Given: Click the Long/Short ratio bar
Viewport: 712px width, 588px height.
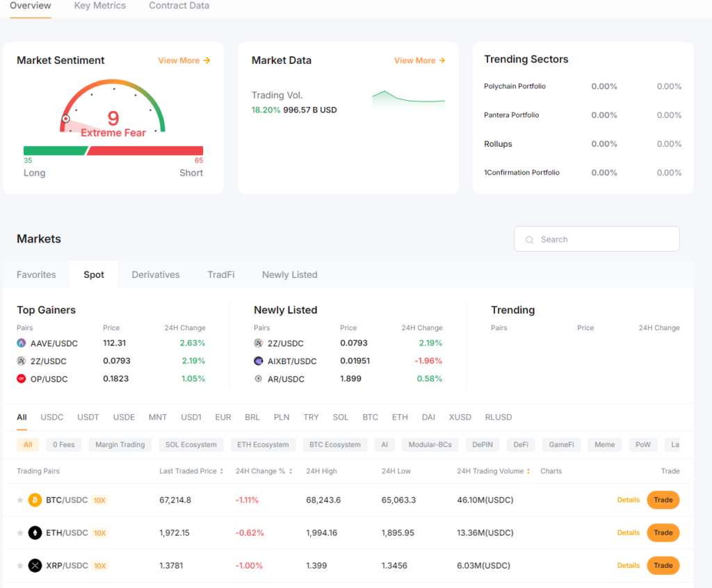Looking at the screenshot, I should point(113,151).
